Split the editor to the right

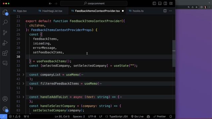click(x=165, y=11)
